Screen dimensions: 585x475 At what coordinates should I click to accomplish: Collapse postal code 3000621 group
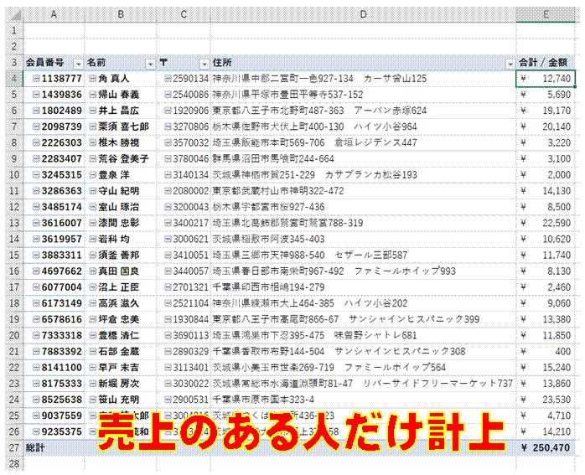click(168, 239)
